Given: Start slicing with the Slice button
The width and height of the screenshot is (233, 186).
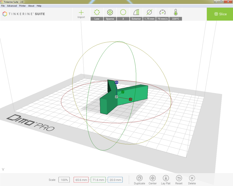Looking at the screenshot, I should tap(220, 14).
